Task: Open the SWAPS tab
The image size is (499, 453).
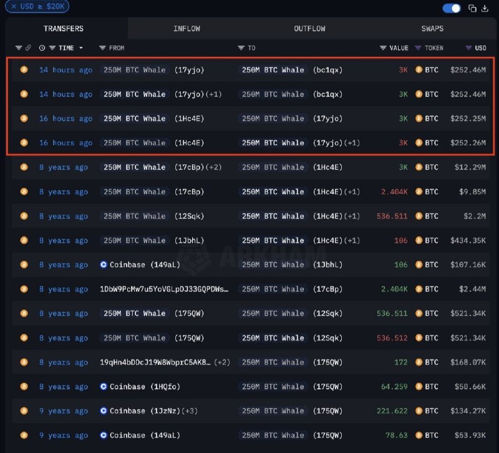Action: [x=432, y=29]
